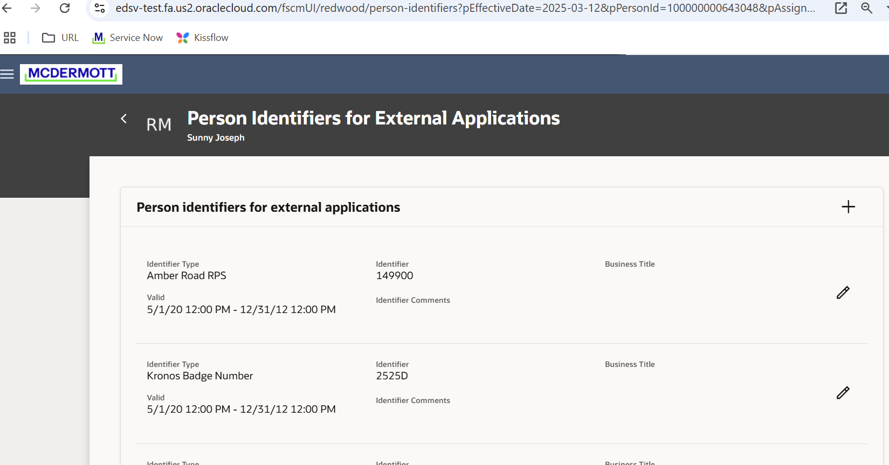The image size is (889, 465).
Task: Select identifier value 149900
Action: tap(395, 275)
